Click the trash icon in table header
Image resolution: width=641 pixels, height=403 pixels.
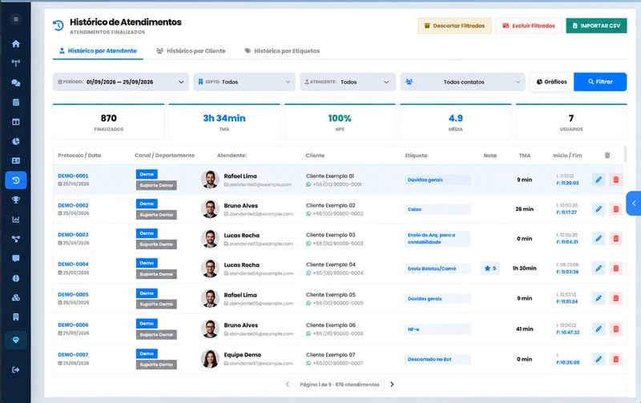607,155
